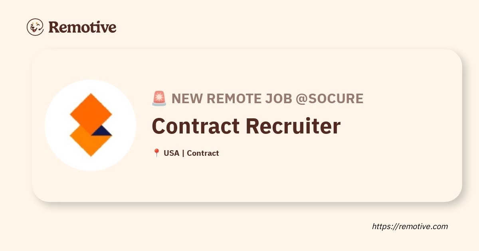Select the USA location label
Screen dimensions: 479x251
click(172, 153)
